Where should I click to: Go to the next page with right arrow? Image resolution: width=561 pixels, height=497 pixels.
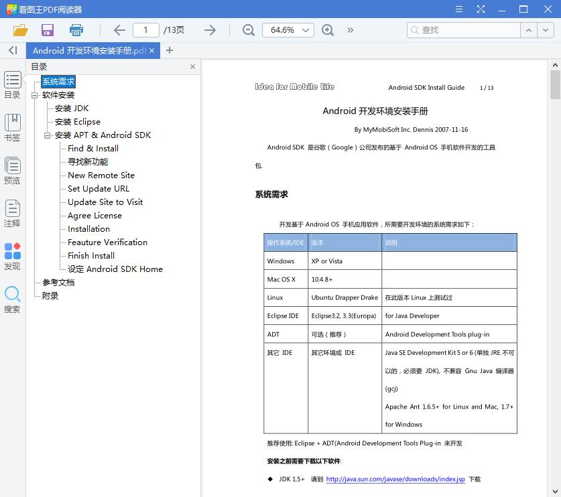[x=210, y=30]
